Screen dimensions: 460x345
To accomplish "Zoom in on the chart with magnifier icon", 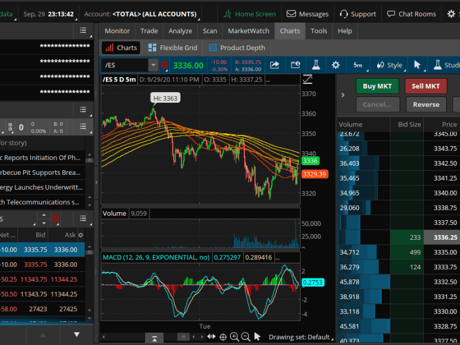I will point(235,336).
